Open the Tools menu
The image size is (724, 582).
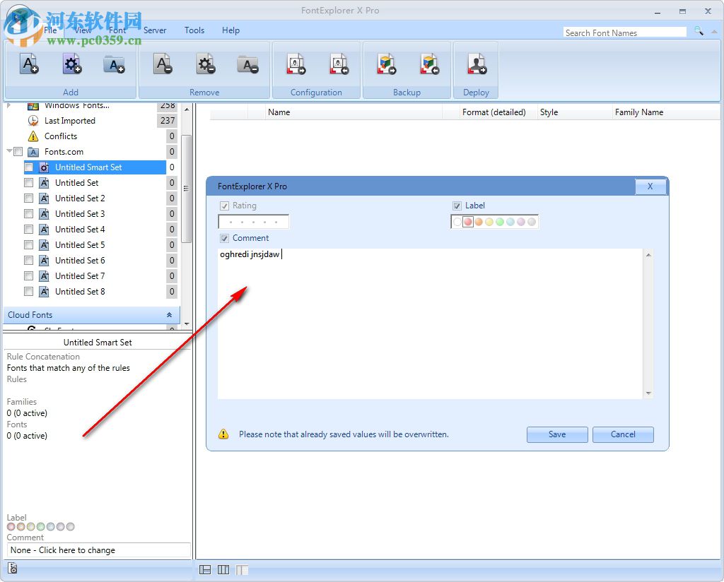click(x=194, y=30)
